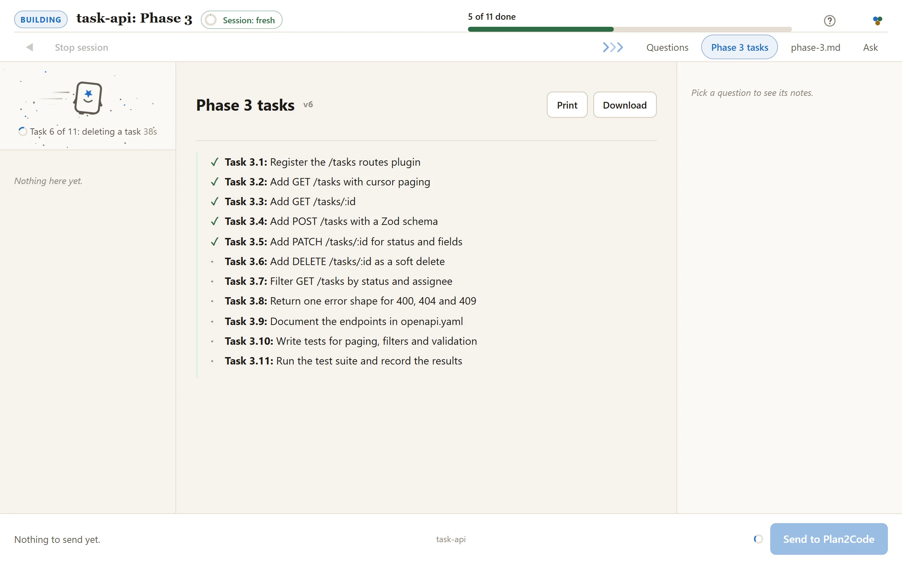Click the spinner beside Send to Plan2Code
The image size is (902, 564).
758,539
